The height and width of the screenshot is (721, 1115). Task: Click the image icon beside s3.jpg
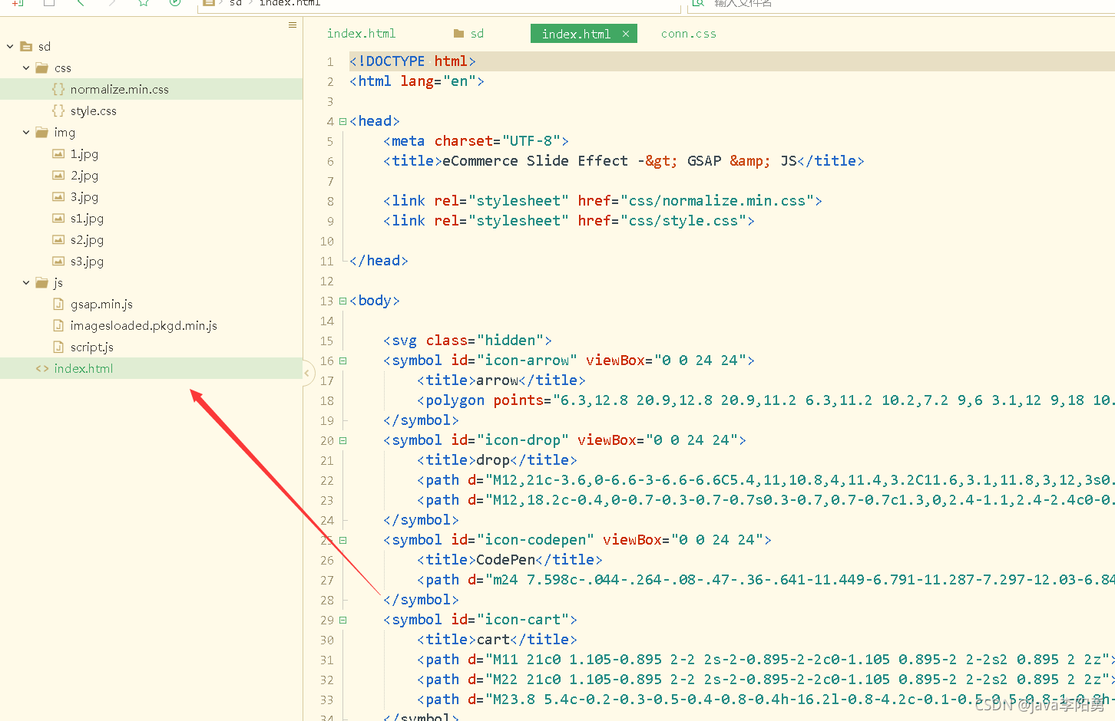[x=58, y=262]
